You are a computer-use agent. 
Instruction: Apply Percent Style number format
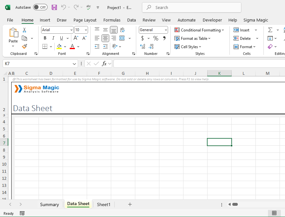click(x=156, y=38)
